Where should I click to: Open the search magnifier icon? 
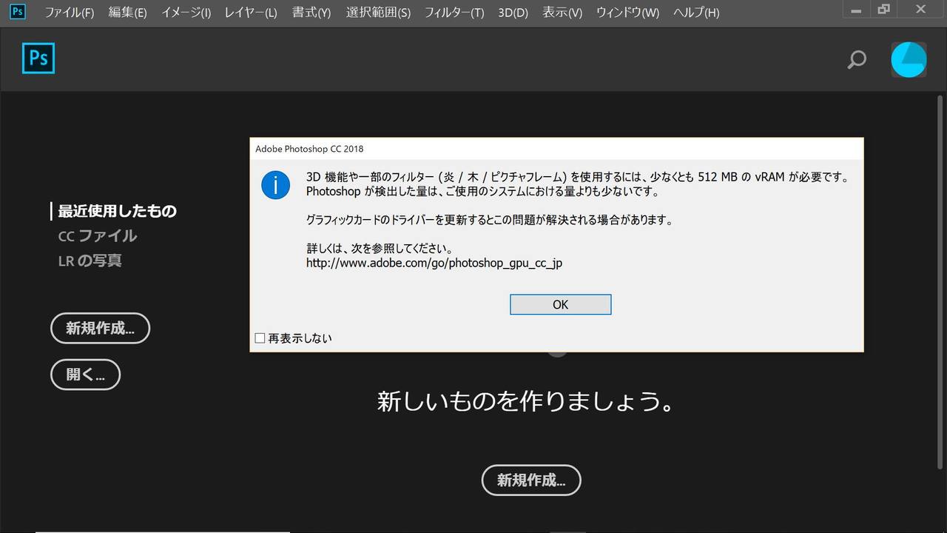click(x=857, y=59)
